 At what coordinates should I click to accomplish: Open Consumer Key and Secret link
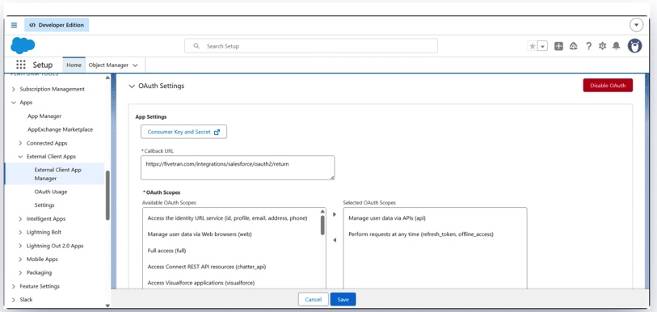click(183, 132)
